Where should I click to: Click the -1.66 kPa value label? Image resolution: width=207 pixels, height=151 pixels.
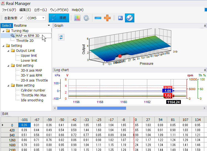(167, 91)
